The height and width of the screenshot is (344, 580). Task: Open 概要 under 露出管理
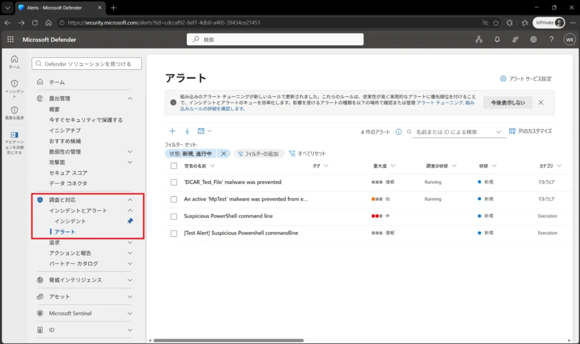(x=54, y=109)
